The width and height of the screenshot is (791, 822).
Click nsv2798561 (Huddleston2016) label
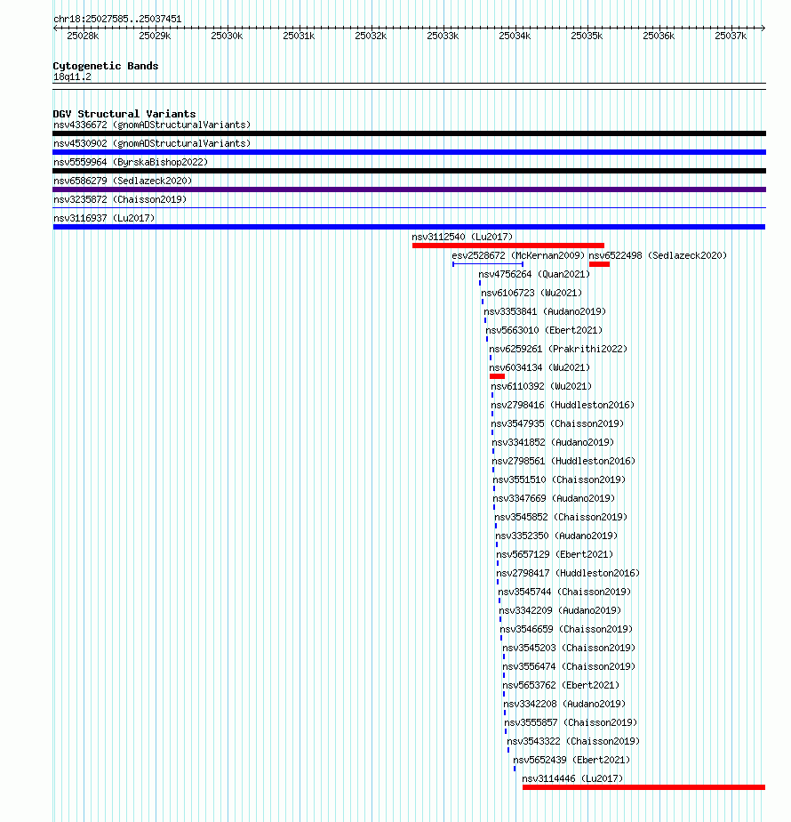click(x=563, y=462)
